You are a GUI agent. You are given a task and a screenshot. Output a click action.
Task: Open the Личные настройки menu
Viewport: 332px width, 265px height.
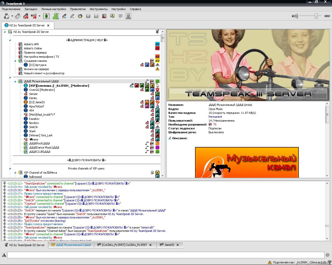54,9
